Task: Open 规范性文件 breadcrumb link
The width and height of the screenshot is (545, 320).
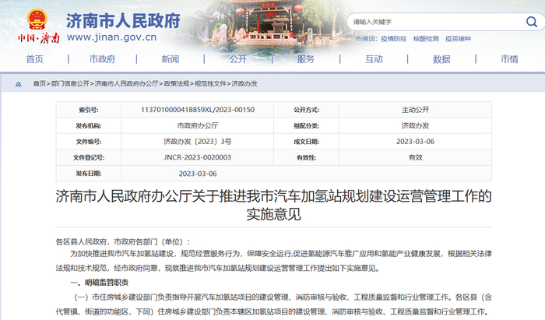Action: [x=211, y=83]
